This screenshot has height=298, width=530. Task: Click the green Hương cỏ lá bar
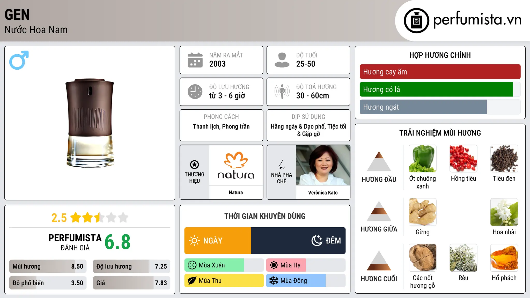coord(436,89)
